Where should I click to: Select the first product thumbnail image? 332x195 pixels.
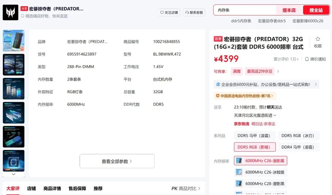[14, 41]
